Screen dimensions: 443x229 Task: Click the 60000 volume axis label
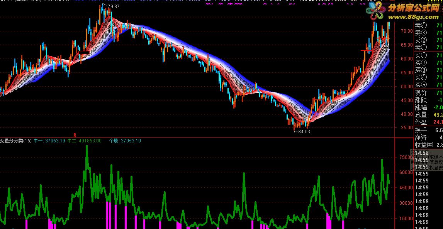point(407,172)
